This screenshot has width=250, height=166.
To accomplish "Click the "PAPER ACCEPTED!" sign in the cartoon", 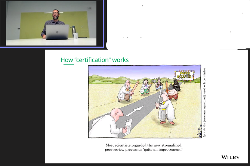I will tap(185, 75).
